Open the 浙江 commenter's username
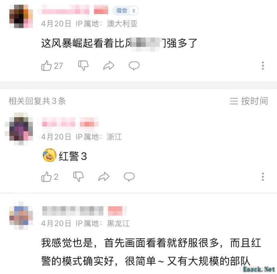This screenshot has width=277, height=274. click(x=59, y=122)
